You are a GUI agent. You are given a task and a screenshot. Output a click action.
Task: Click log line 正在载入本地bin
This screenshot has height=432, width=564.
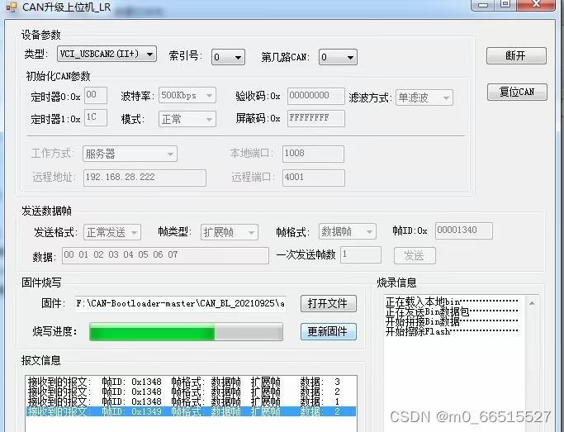[452, 301]
